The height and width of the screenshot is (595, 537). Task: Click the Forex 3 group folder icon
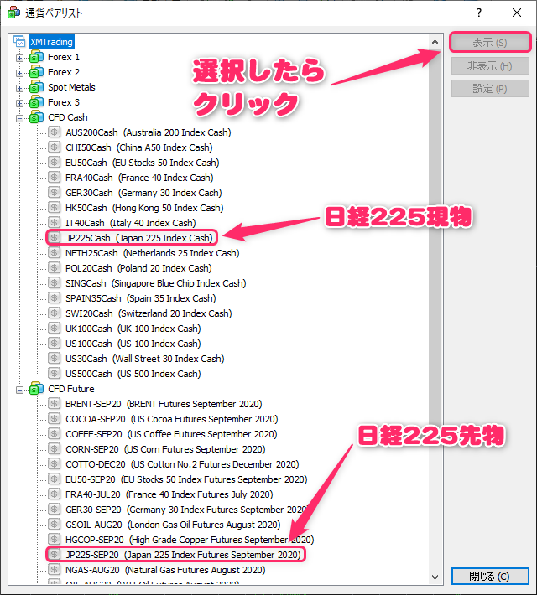(x=36, y=102)
